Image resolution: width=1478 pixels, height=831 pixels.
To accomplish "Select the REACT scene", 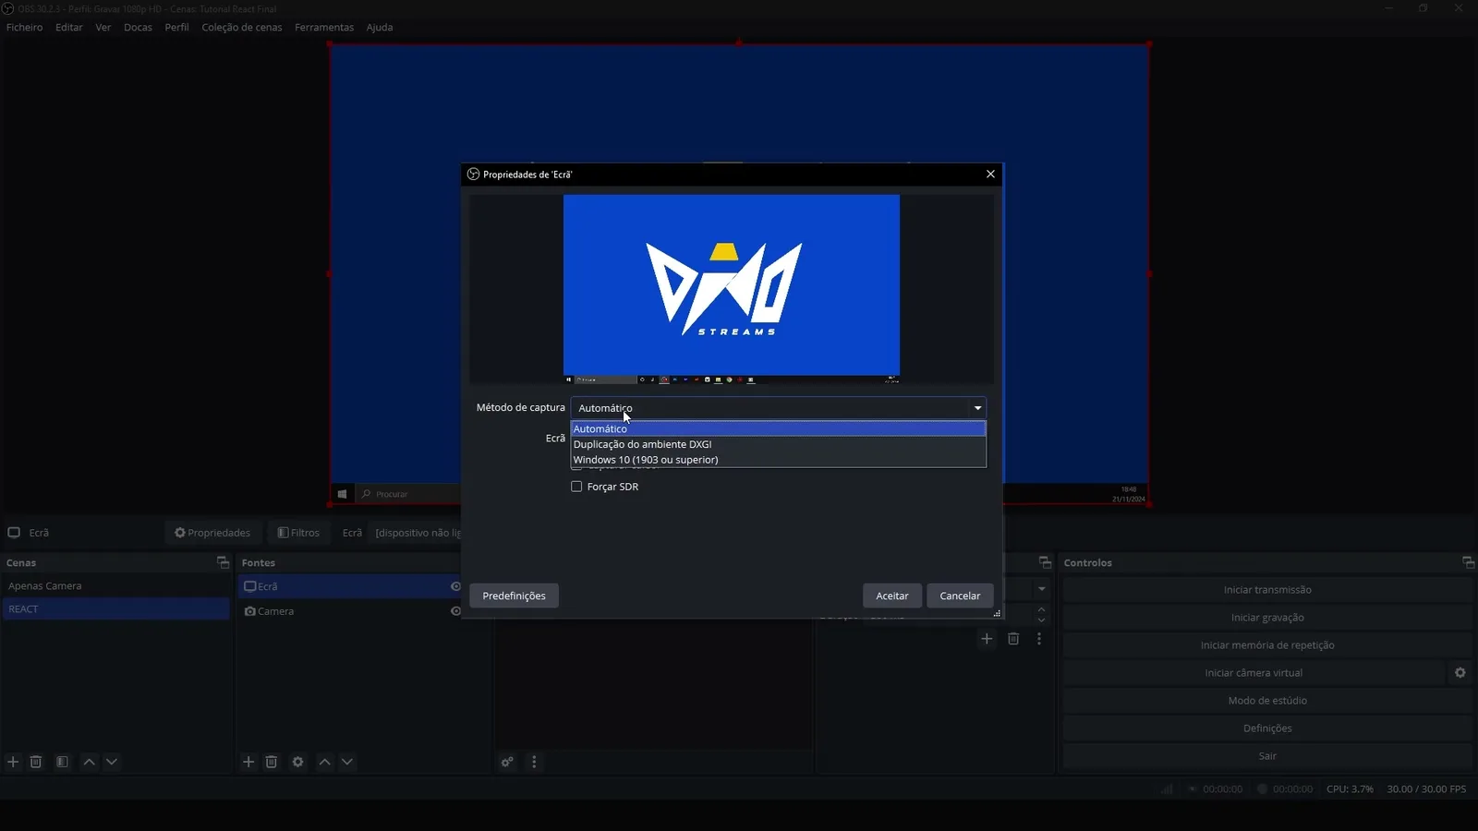I will click(x=116, y=609).
